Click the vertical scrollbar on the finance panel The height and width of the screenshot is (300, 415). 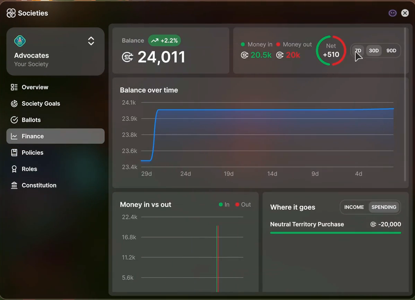(405, 105)
